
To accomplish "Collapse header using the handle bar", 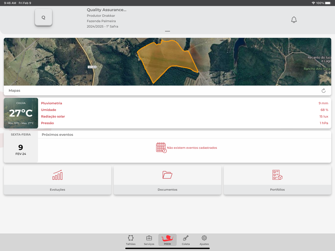I will coord(167,31).
